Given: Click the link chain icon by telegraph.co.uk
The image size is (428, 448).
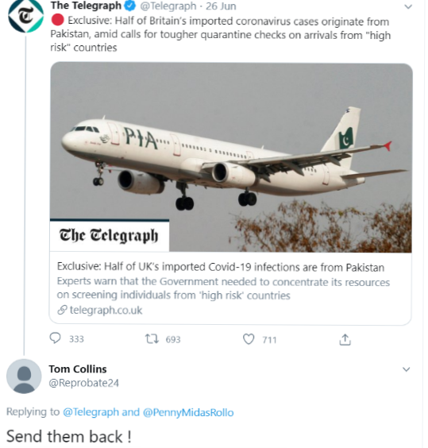Looking at the screenshot, I should (x=62, y=310).
